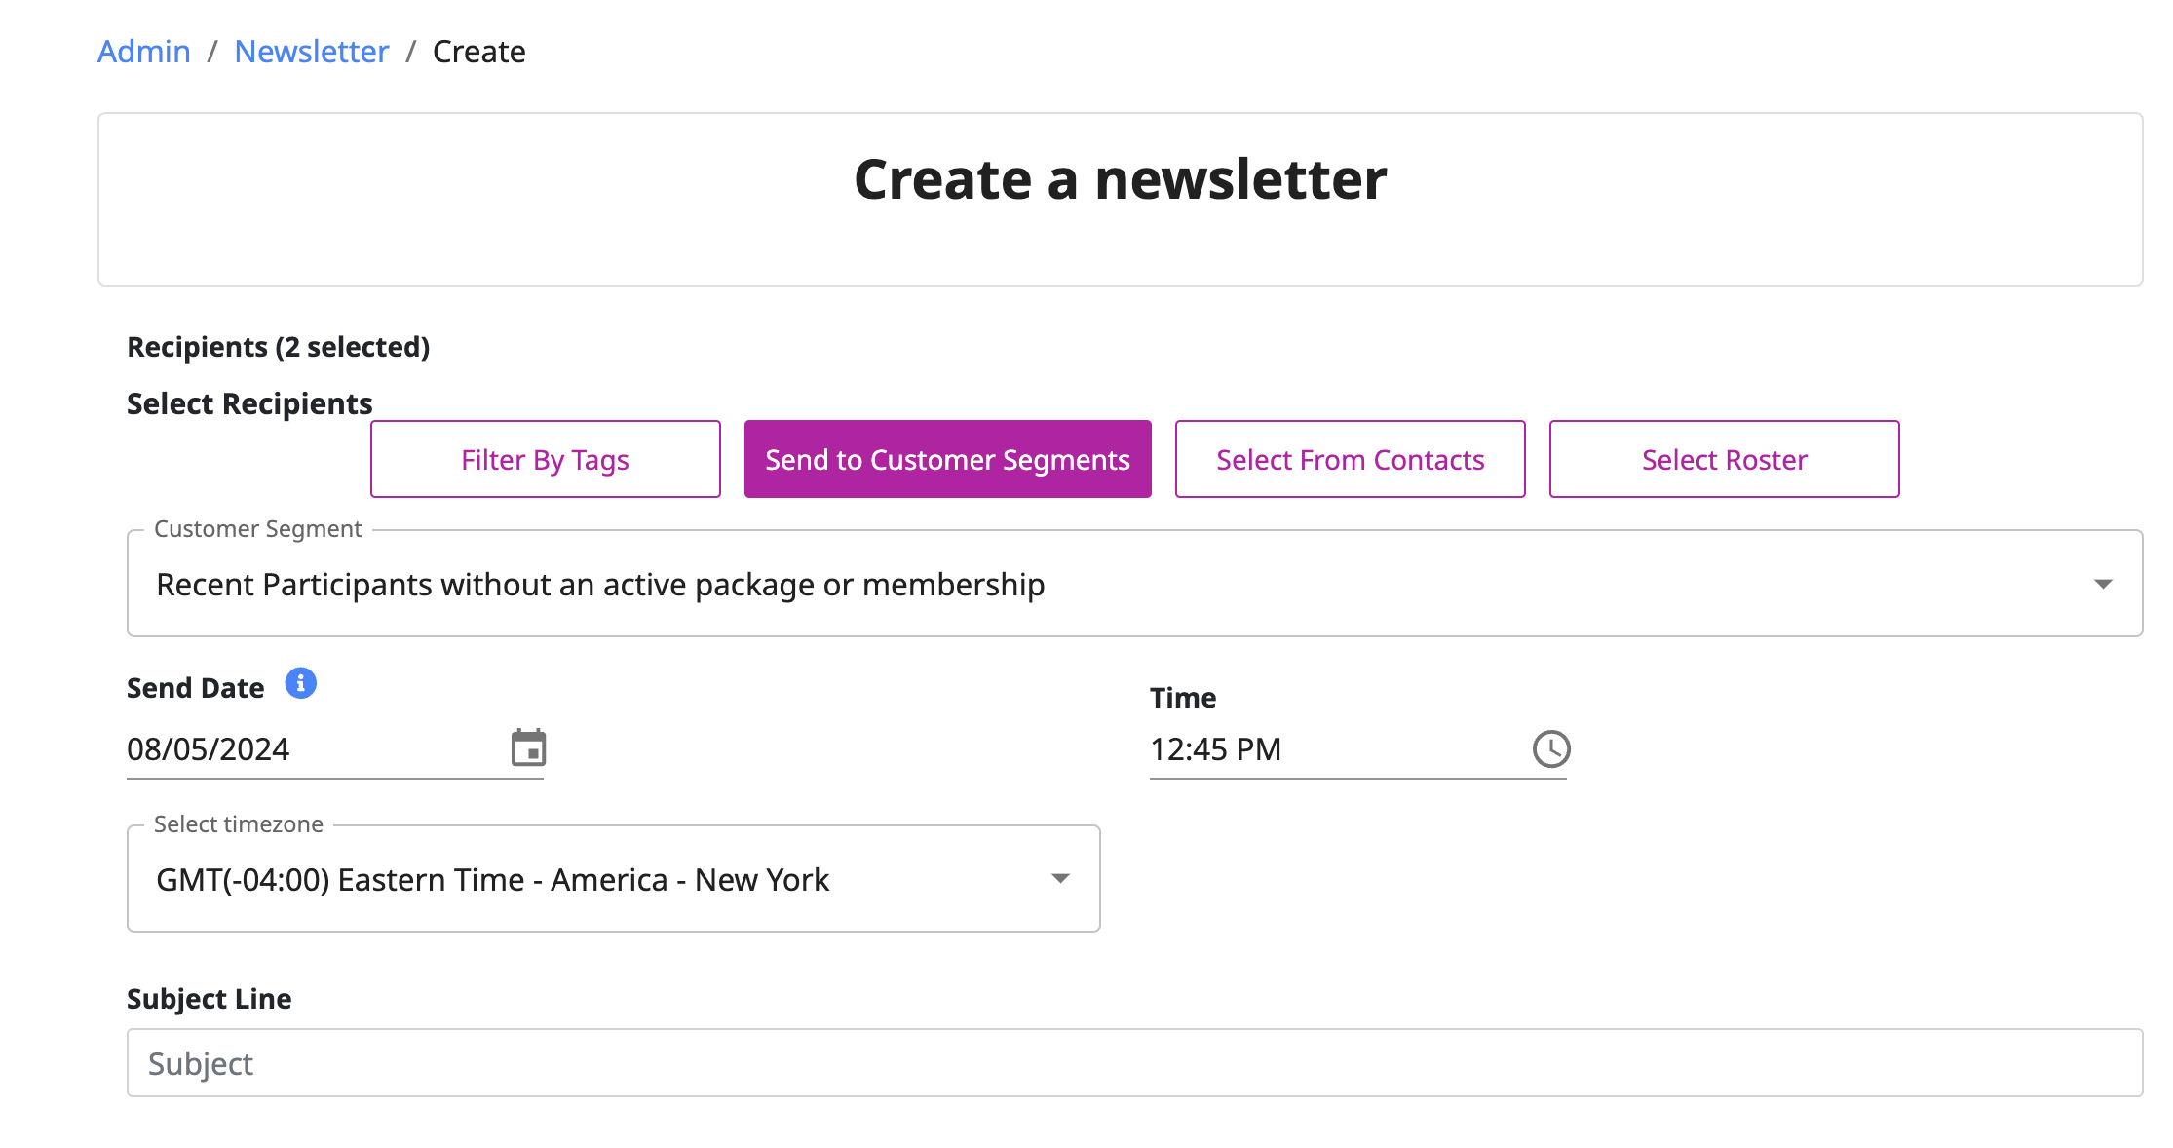Click the 'Customer Segment' field label

point(258,529)
